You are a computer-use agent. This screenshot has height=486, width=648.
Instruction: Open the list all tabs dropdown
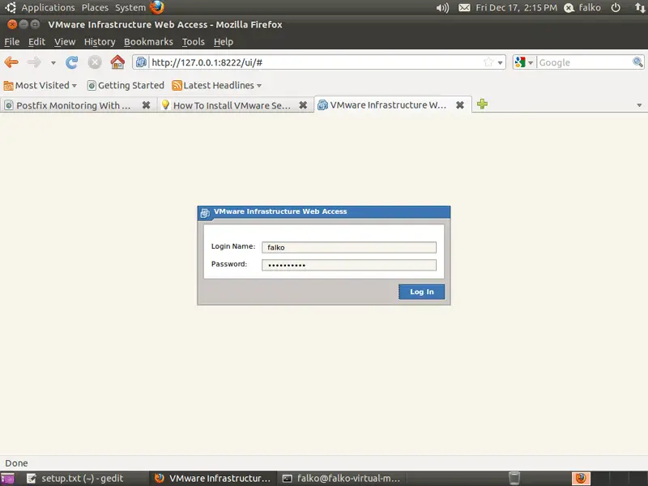(x=639, y=105)
